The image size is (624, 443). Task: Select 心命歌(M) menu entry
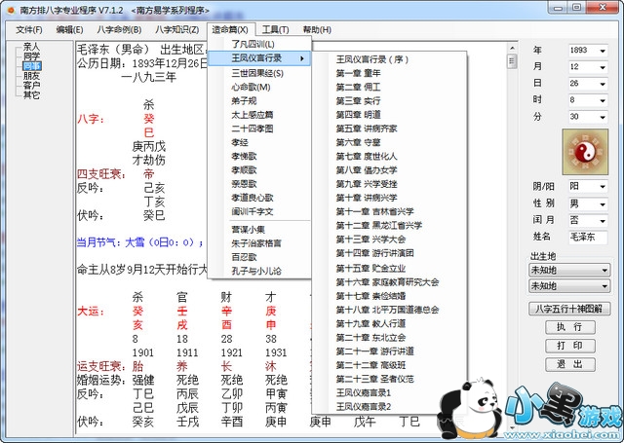(259, 87)
